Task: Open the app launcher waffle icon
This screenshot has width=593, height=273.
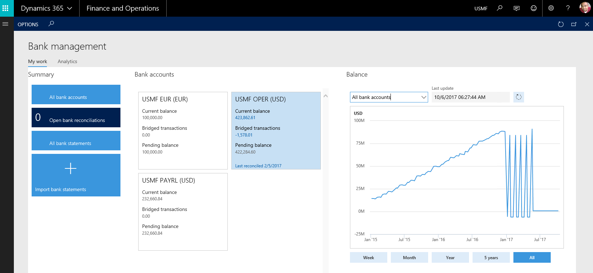Action: point(5,8)
